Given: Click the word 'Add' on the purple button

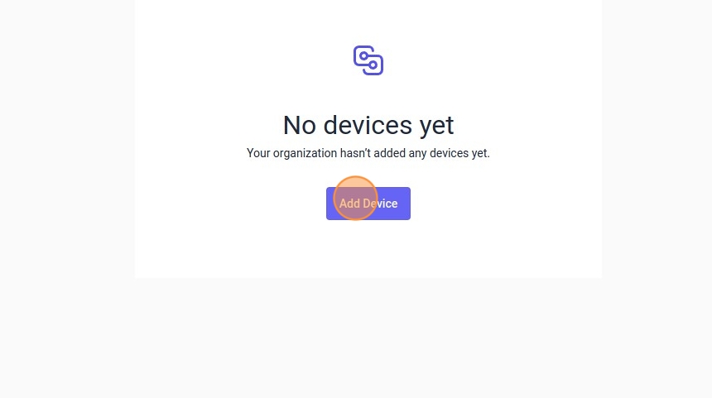Looking at the screenshot, I should pos(349,204).
